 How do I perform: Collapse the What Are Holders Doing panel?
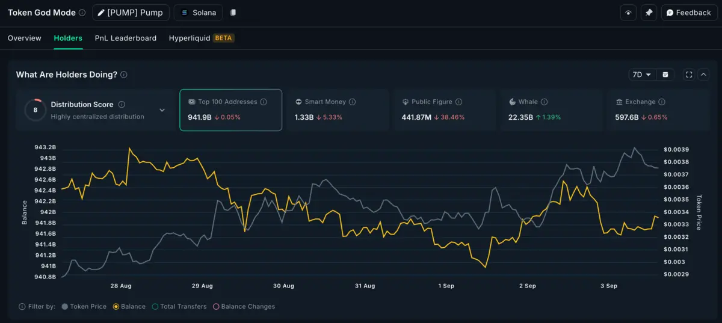(x=704, y=75)
